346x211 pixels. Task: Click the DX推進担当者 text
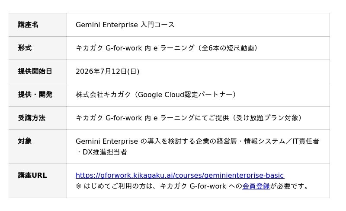pos(105,152)
